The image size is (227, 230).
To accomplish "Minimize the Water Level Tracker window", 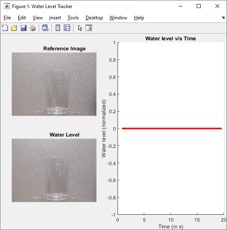I will 181,6.
